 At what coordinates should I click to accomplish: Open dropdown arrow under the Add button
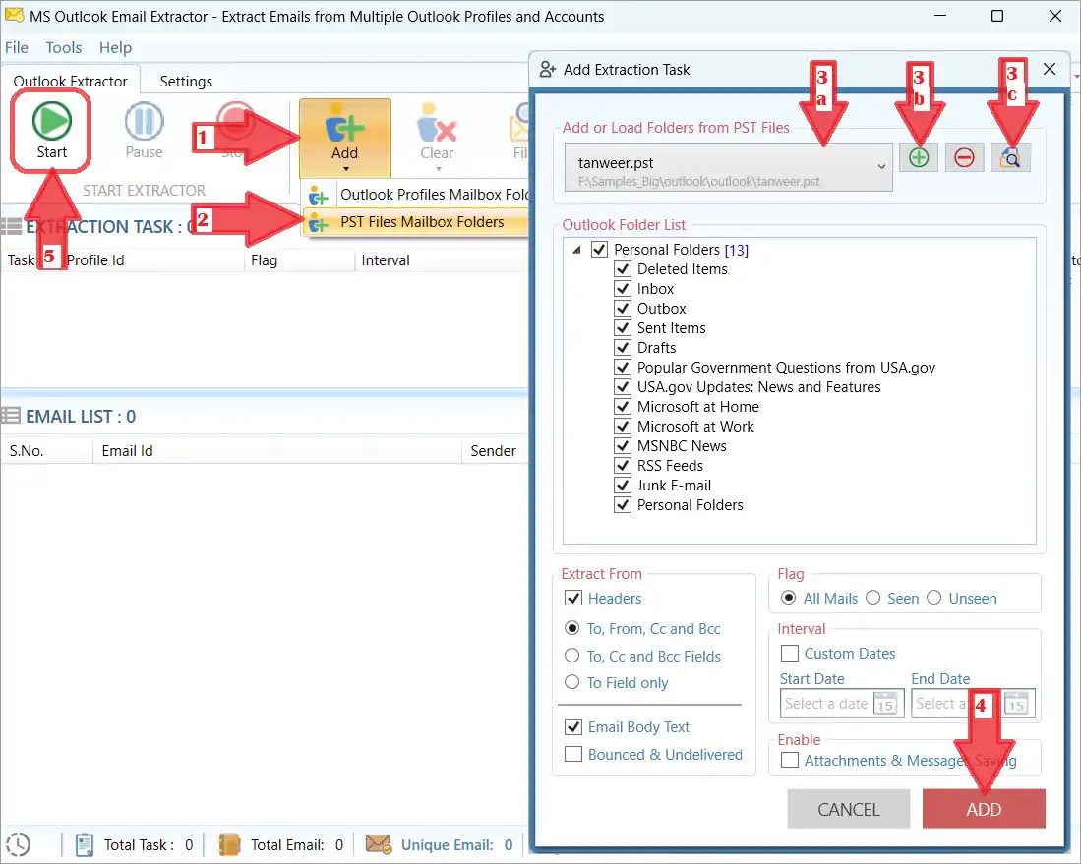346,169
